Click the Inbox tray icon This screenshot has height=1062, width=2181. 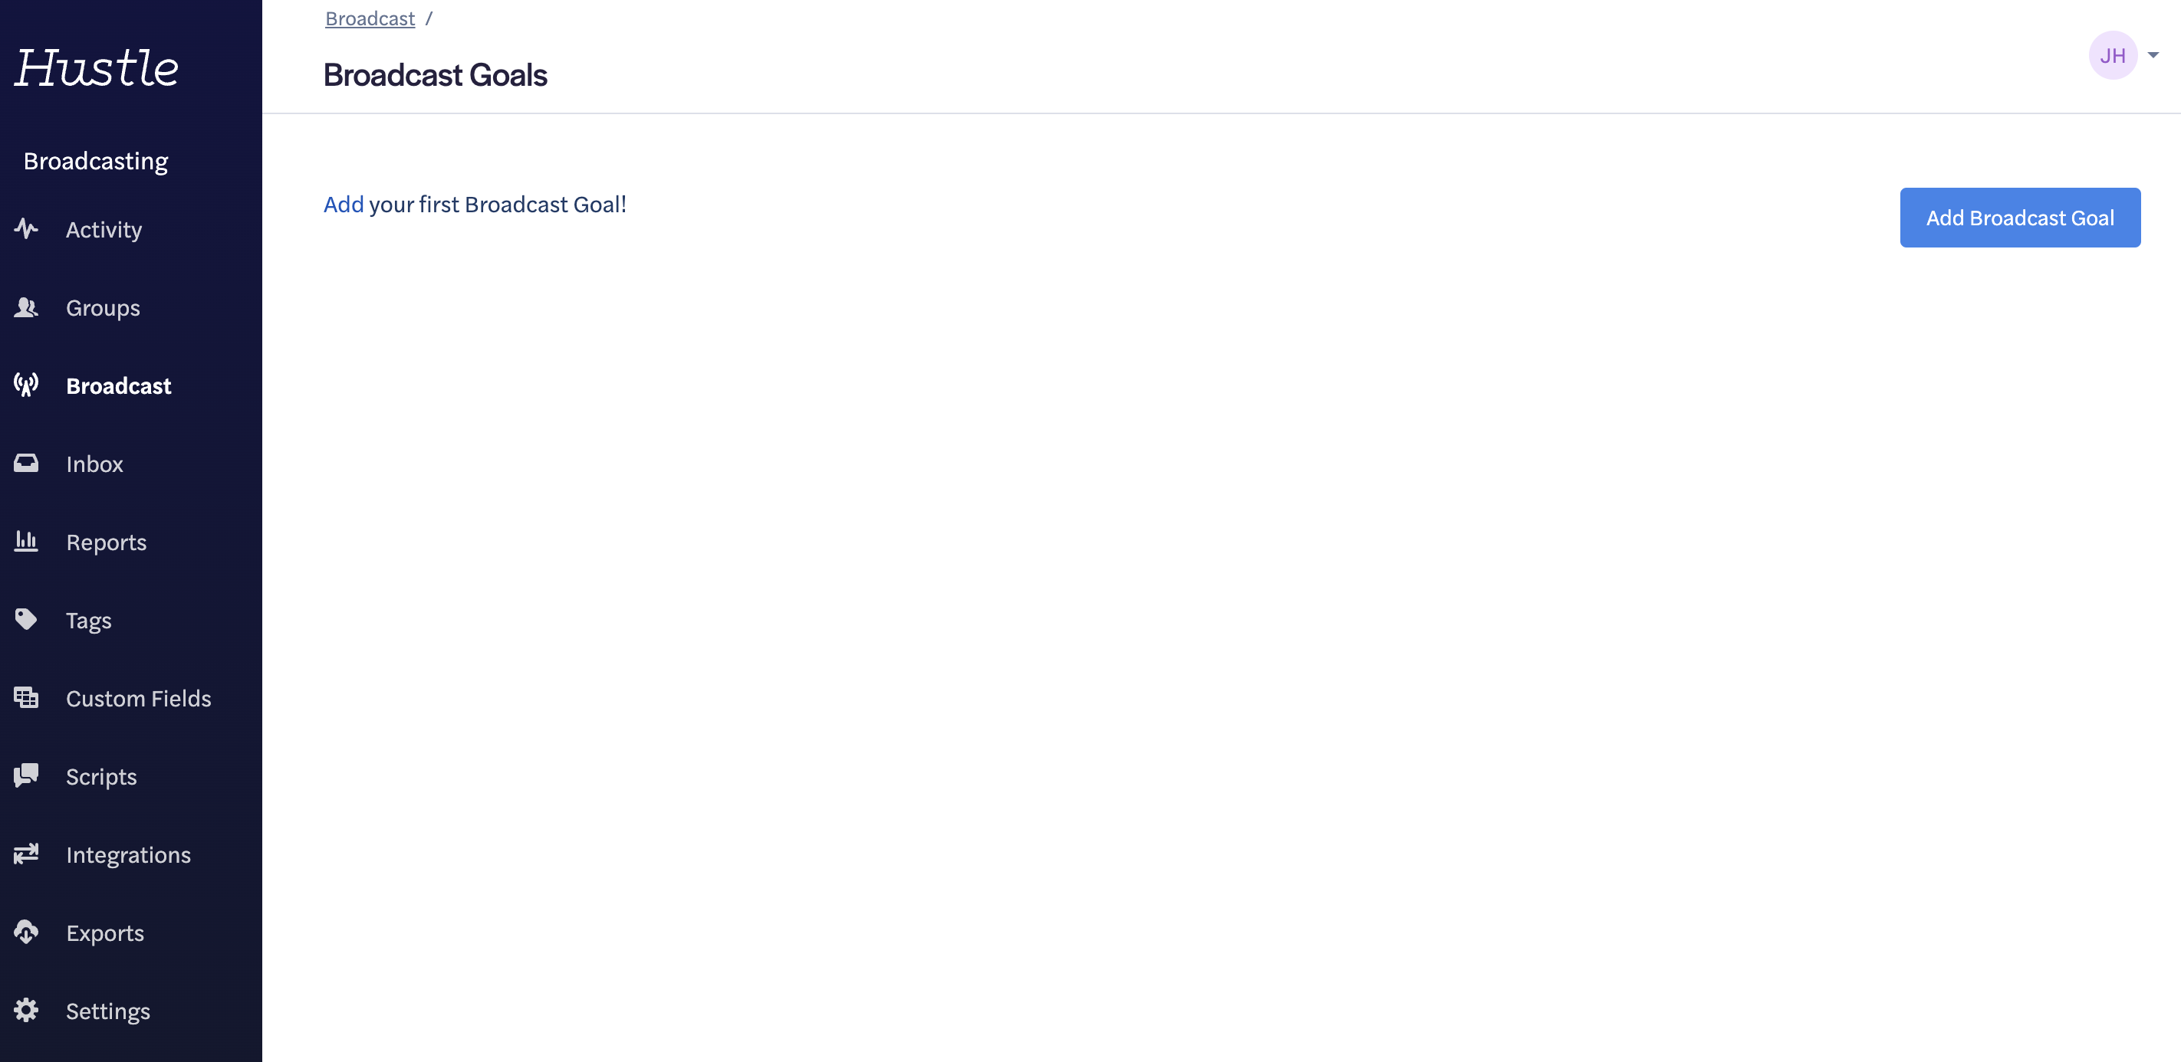26,463
